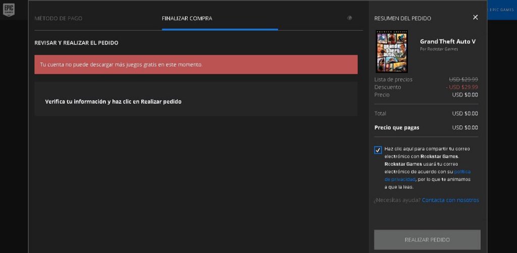517x253 pixels.
Task: Close the order summary panel
Action: pyautogui.click(x=475, y=18)
